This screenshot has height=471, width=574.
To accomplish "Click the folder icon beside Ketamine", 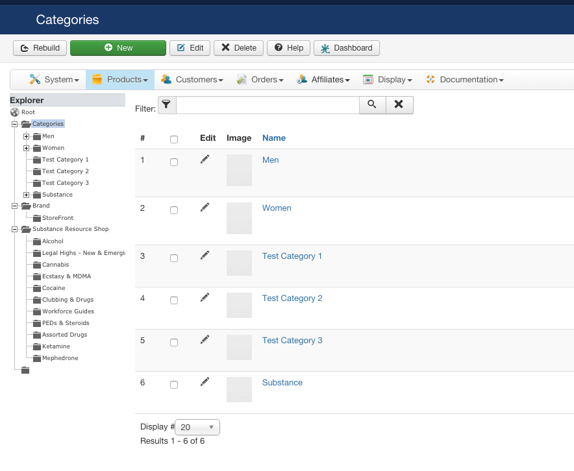I will (x=37, y=346).
